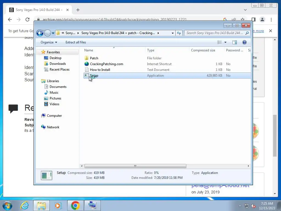The width and height of the screenshot is (281, 211).
Task: Click Chrome's share page icon
Action: tap(234, 20)
